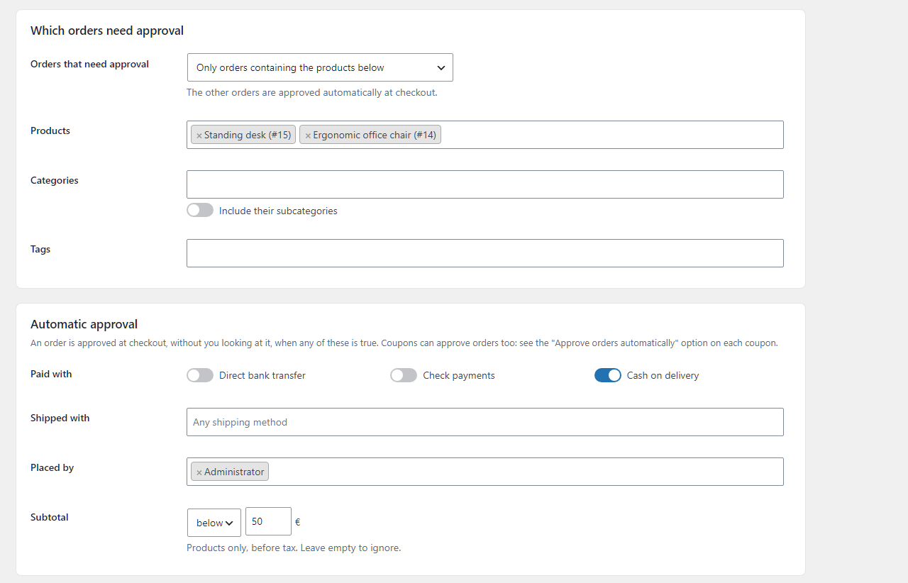
Task: Click the Direct bank transfer label
Action: coord(262,375)
